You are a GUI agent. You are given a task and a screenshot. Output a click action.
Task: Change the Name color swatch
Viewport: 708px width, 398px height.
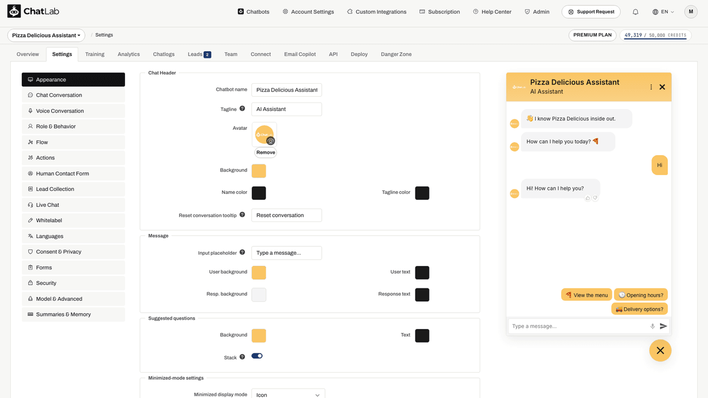[259, 193]
